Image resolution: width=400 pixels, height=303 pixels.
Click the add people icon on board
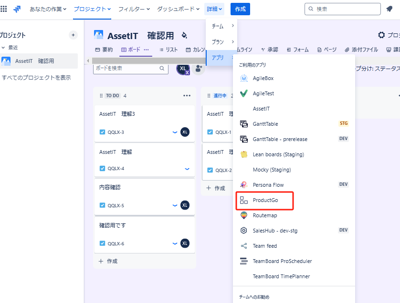[199, 69]
